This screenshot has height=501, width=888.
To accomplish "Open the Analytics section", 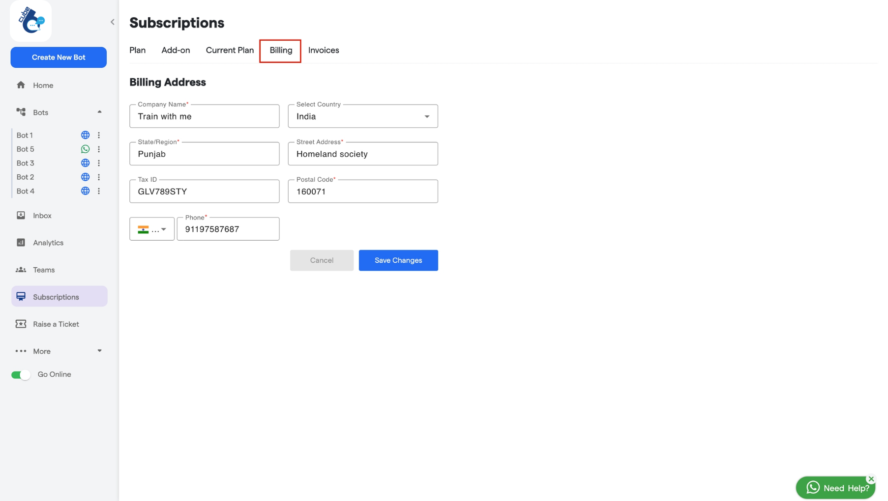I will click(48, 242).
